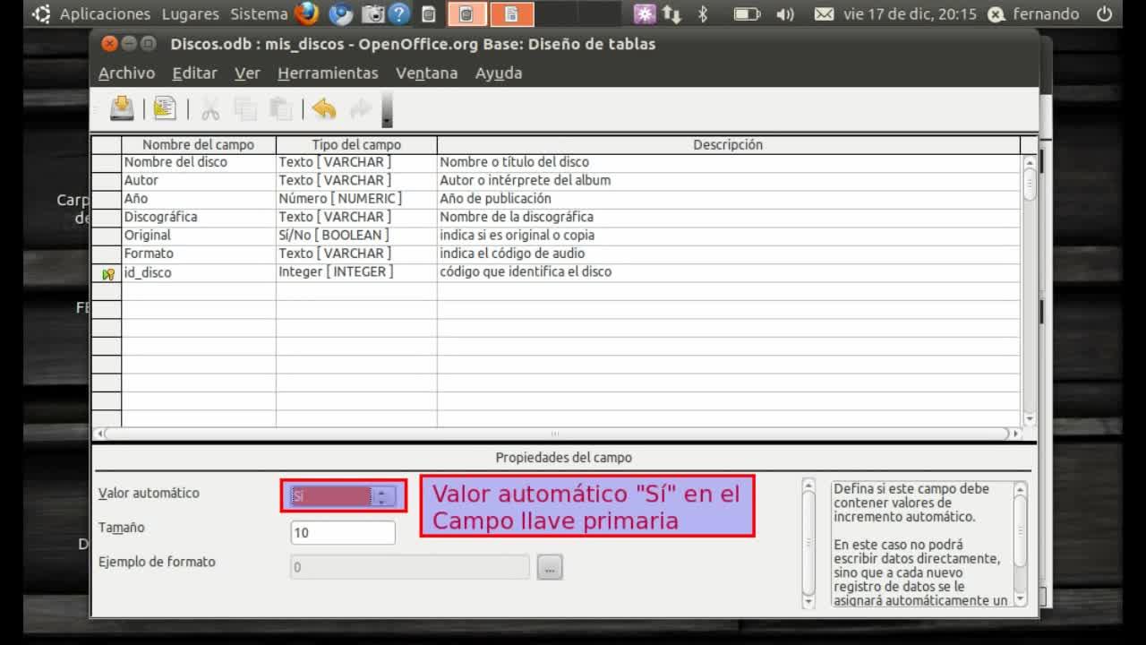This screenshot has height=645, width=1146.
Task: Click the table's vertical scrollbar
Action: coord(1029,290)
